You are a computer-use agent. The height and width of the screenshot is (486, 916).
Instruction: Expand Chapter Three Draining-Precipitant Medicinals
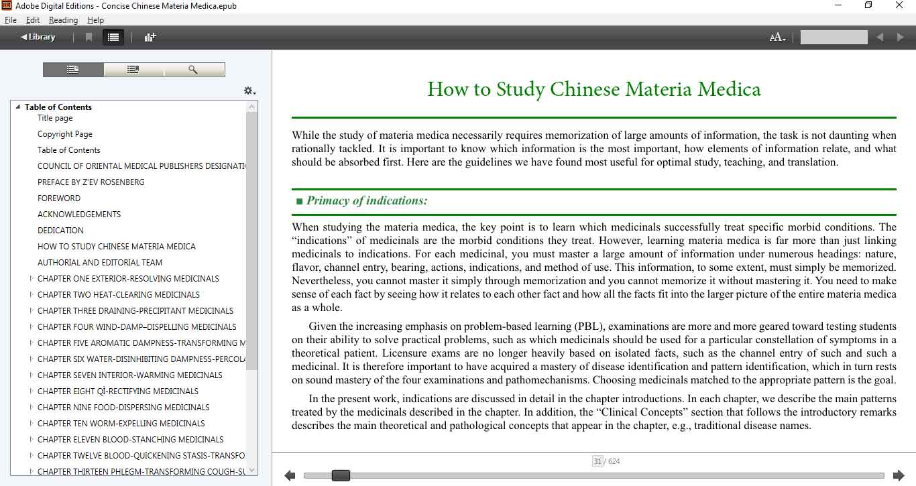[x=31, y=310]
